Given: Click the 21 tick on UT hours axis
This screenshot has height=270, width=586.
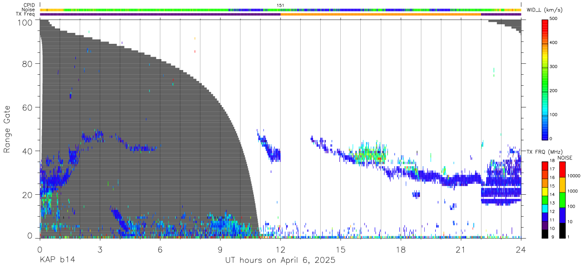Looking at the screenshot, I should [461, 249].
